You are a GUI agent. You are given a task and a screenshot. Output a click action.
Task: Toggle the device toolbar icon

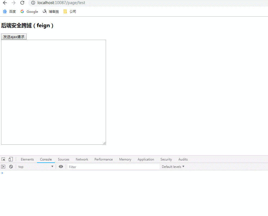click(x=11, y=159)
